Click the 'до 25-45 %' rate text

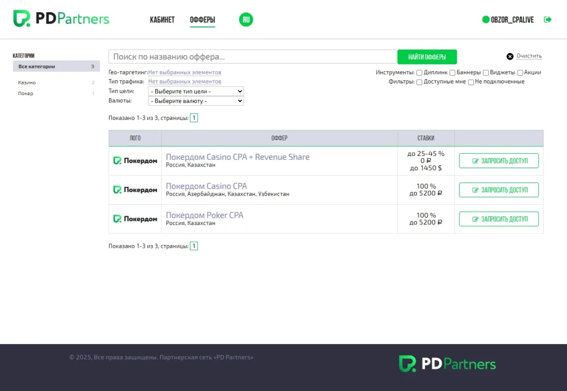pyautogui.click(x=426, y=153)
